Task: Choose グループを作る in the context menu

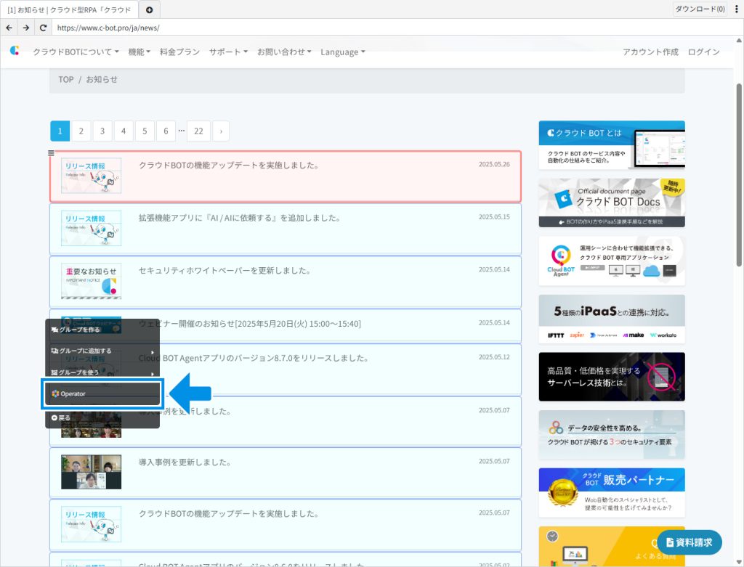Action: [x=102, y=330]
